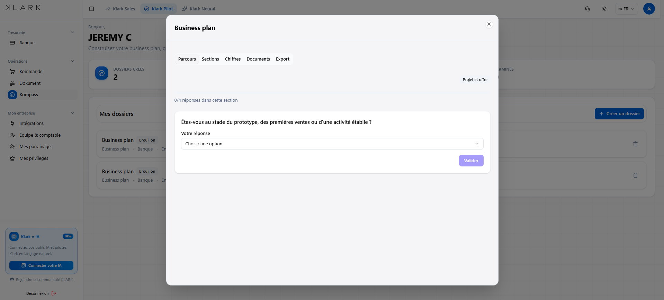Image resolution: width=664 pixels, height=300 pixels.
Task: Click the Valider button
Action: coord(471,161)
